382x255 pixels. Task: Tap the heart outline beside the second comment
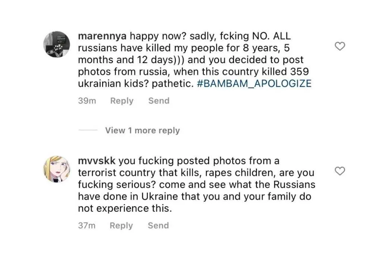[x=339, y=171]
